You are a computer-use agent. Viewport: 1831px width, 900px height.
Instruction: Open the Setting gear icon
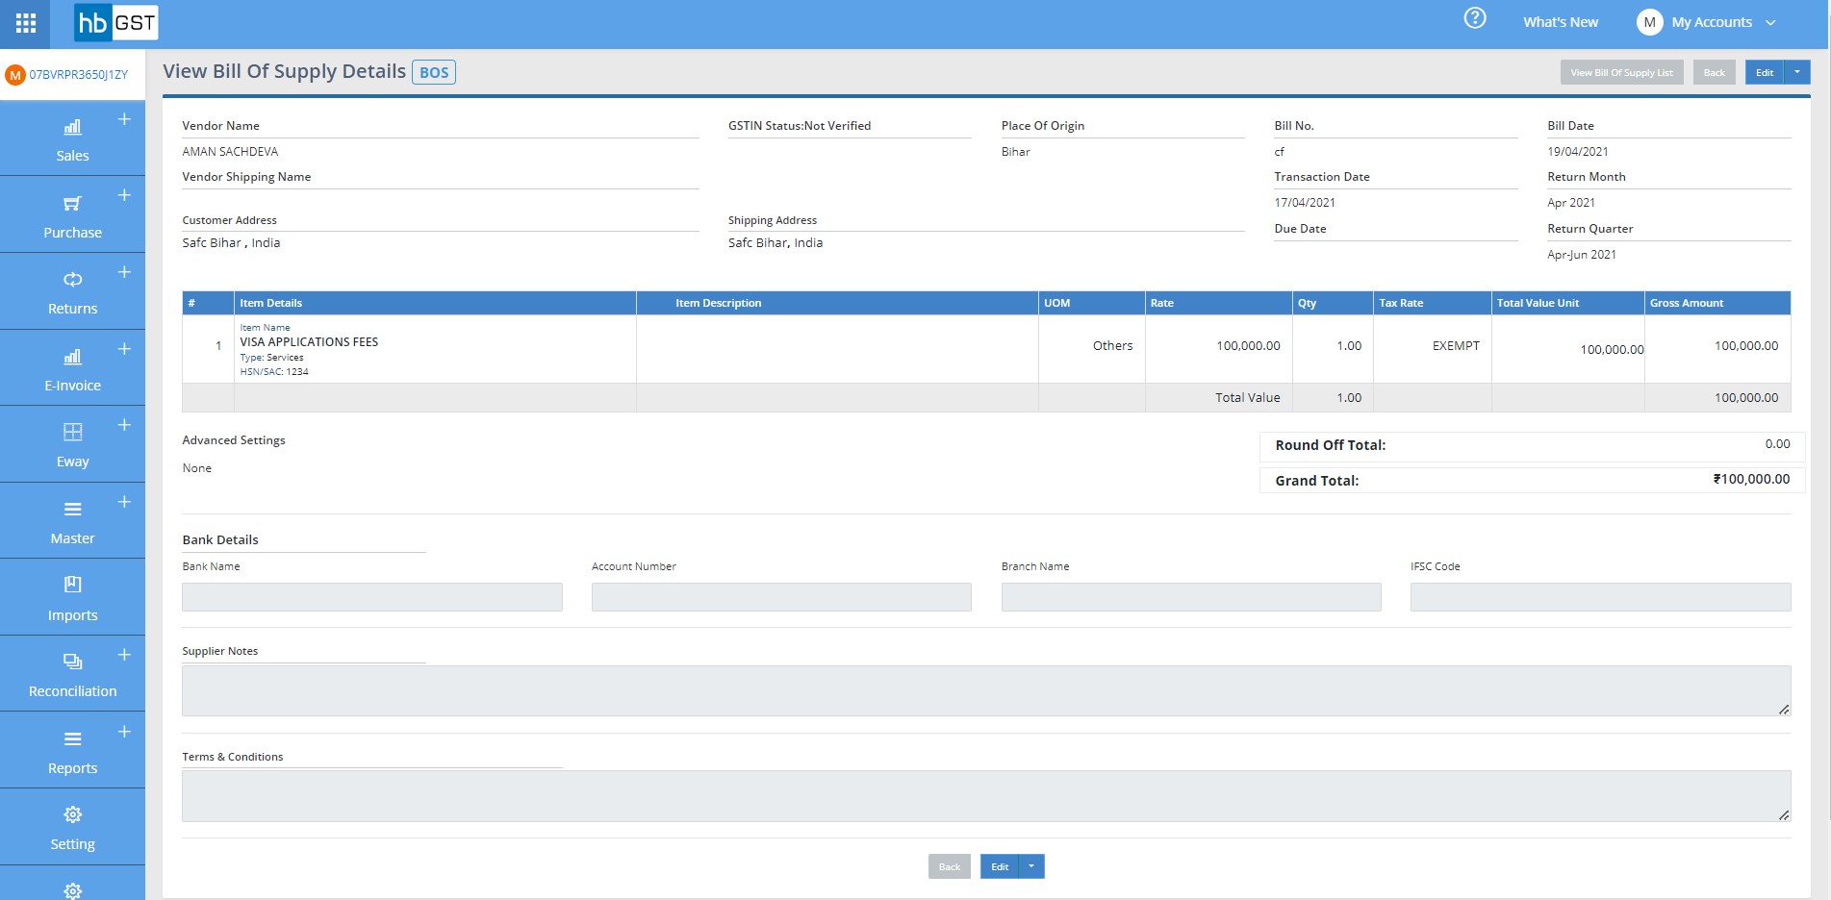coord(72,814)
